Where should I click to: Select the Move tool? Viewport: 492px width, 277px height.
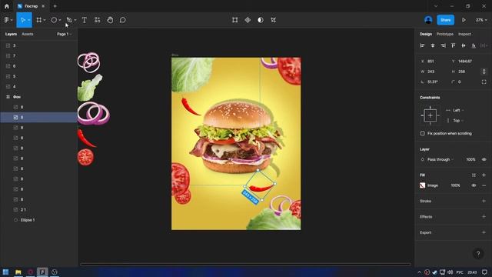point(22,20)
